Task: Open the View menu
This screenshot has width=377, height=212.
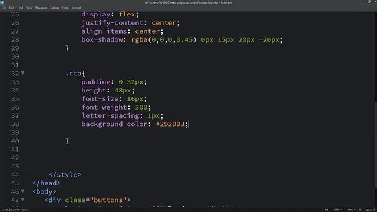Action: 29,8
